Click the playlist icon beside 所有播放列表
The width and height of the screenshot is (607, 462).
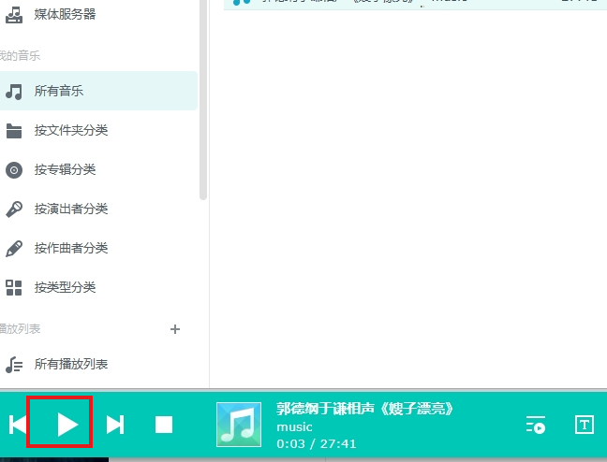[x=14, y=365]
